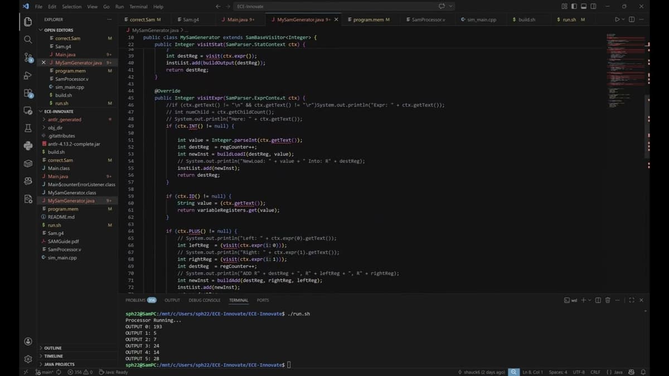
Task: Switch to the Debug Console panel tab
Action: (x=204, y=300)
